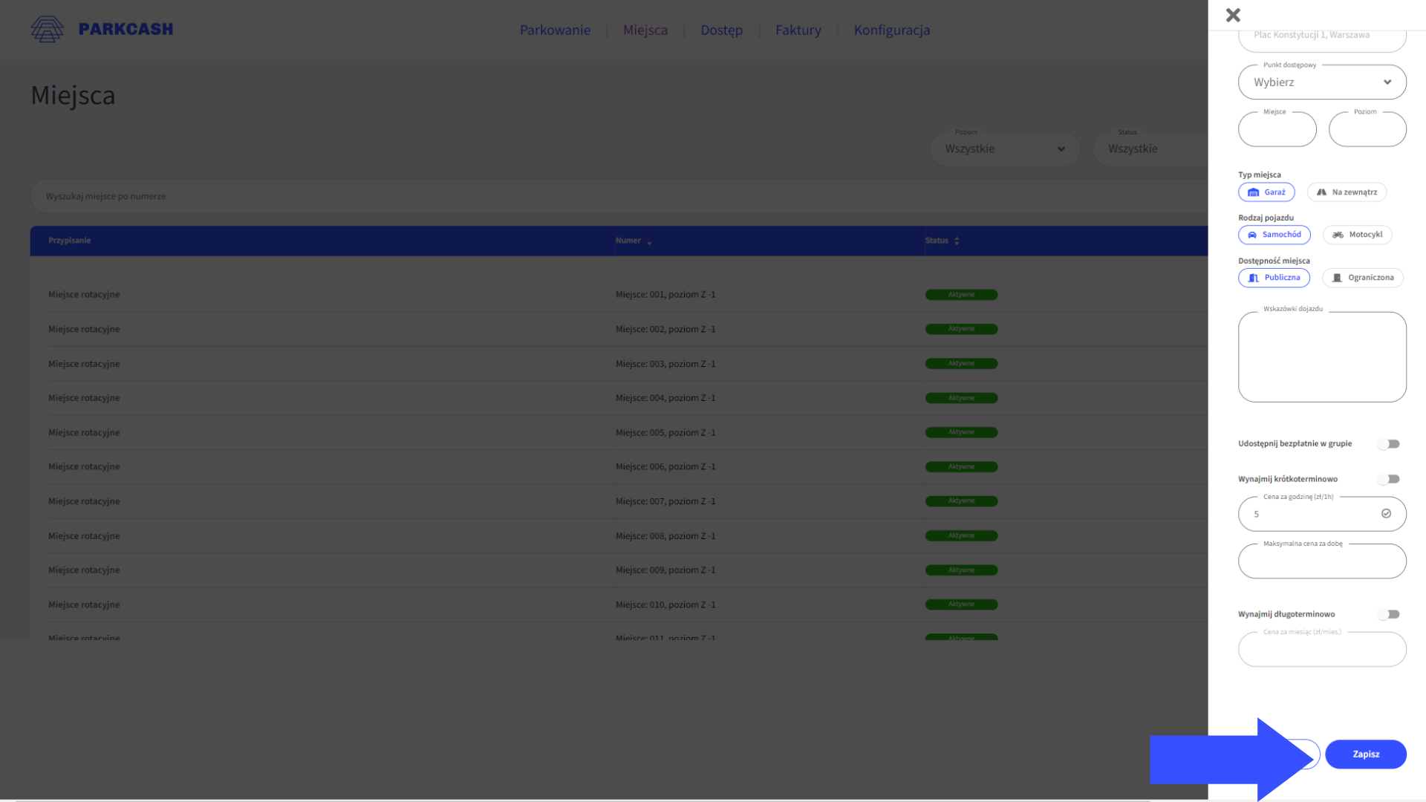
Task: Close the side panel with X icon
Action: [x=1233, y=15]
